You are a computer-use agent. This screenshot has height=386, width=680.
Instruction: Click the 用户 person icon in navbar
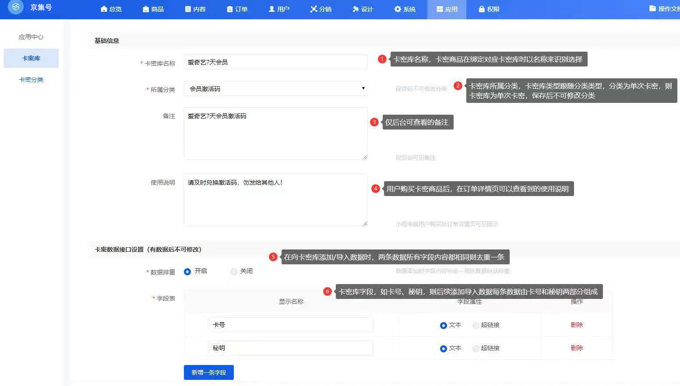[x=272, y=9]
